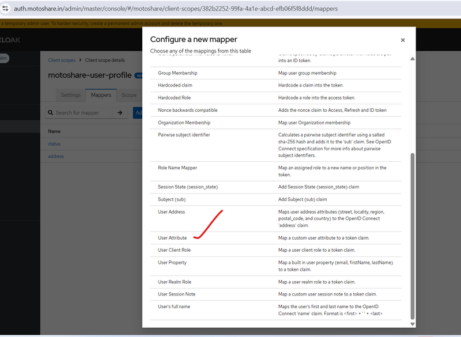Choose the User Property mapper type

point(172,263)
